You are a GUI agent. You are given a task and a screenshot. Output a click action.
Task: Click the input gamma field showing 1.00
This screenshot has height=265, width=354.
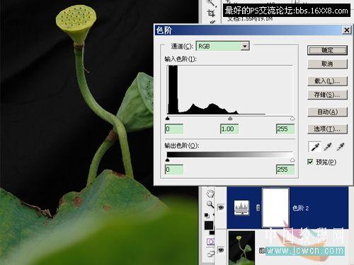229,129
